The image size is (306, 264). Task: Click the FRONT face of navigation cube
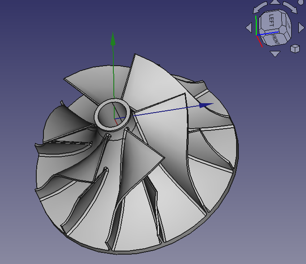click(x=275, y=39)
